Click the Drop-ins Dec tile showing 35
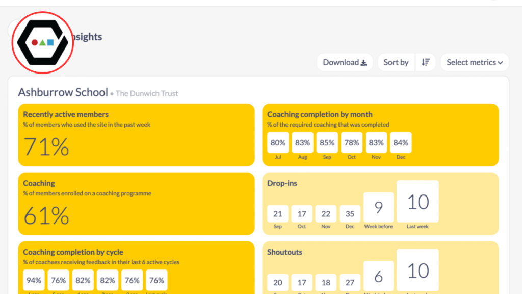This screenshot has width=522, height=294. (350, 214)
